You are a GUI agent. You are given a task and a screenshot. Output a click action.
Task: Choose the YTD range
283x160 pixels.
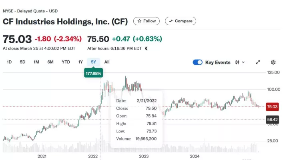click(66, 62)
